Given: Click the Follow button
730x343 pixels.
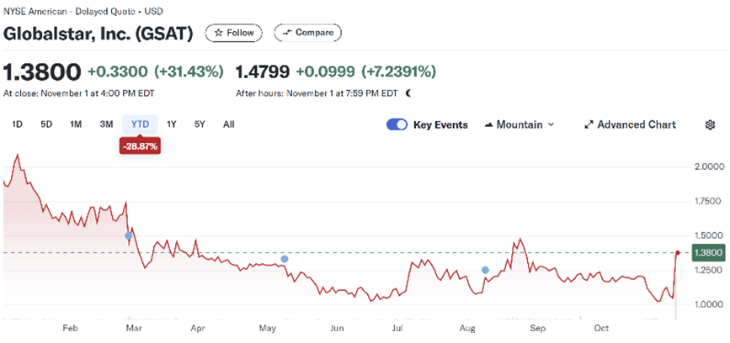Looking at the screenshot, I should tap(234, 33).
